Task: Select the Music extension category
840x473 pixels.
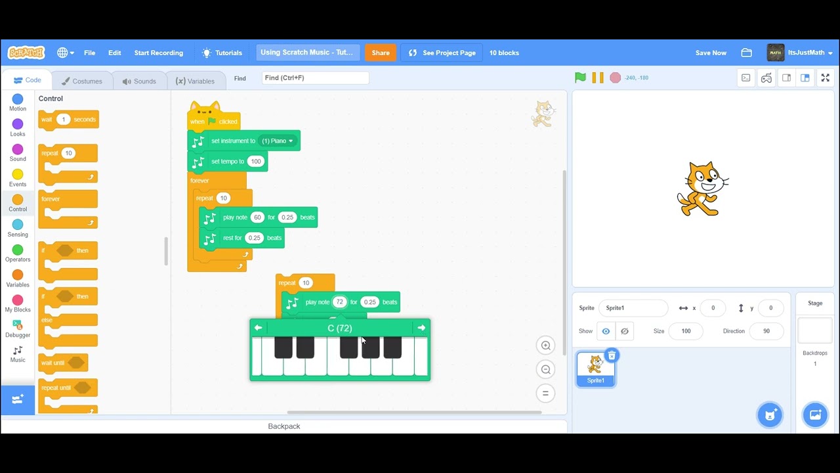Action: [18, 354]
